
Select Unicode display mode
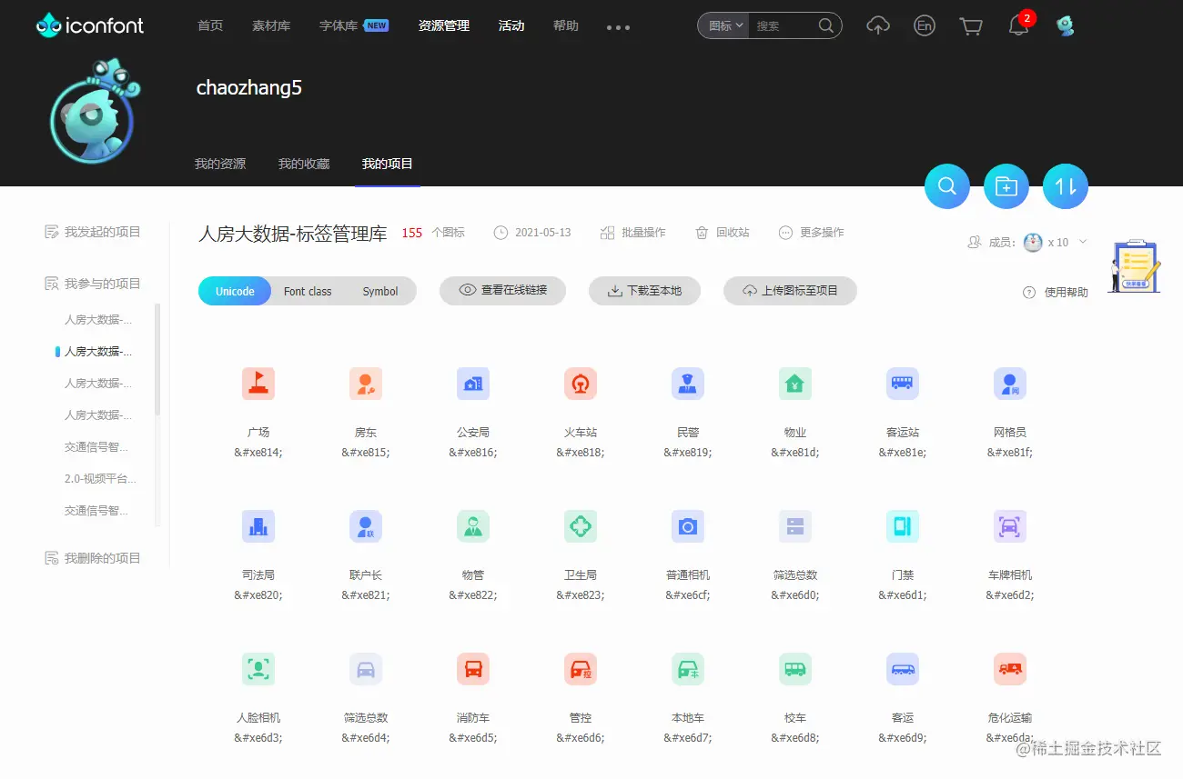[x=235, y=291]
